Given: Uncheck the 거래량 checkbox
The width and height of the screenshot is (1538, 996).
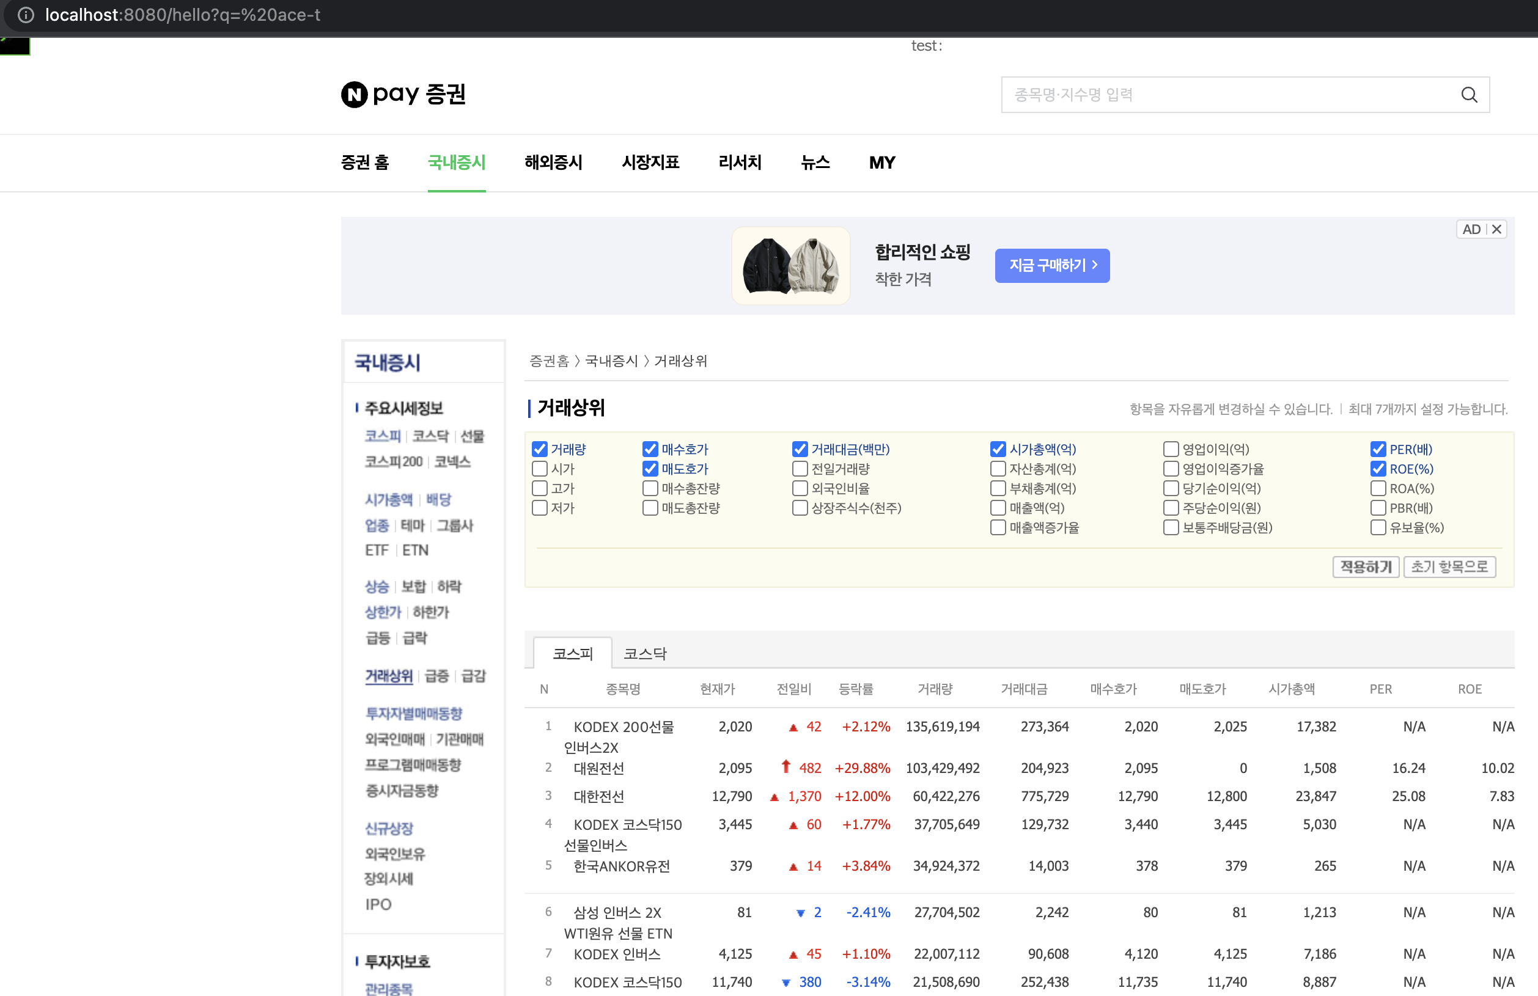Looking at the screenshot, I should coord(539,449).
